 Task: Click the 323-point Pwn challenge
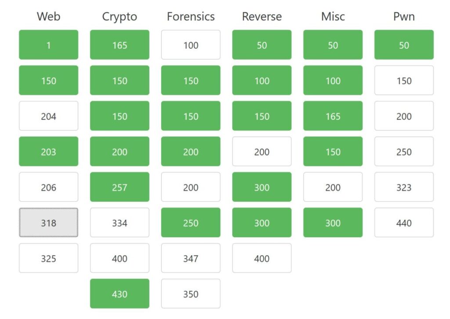[404, 187]
